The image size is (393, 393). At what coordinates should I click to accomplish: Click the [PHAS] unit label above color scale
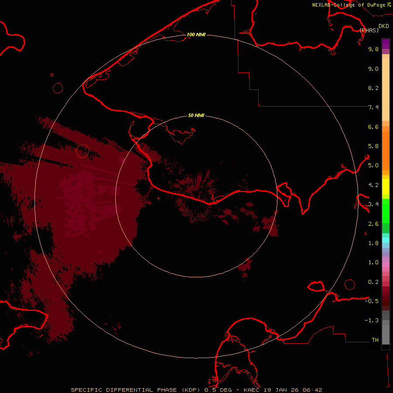click(369, 30)
